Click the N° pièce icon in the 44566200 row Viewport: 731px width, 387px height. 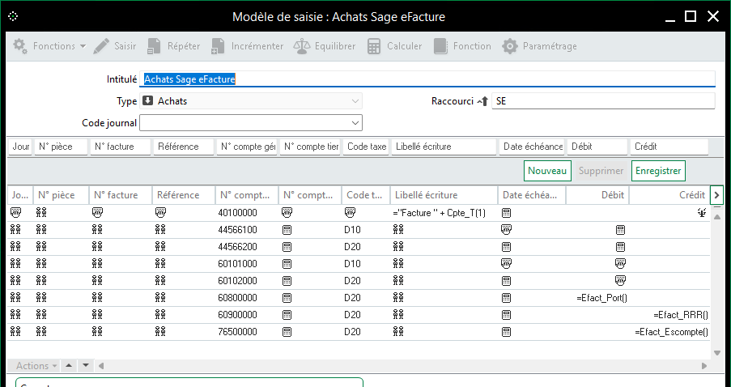[x=41, y=247]
